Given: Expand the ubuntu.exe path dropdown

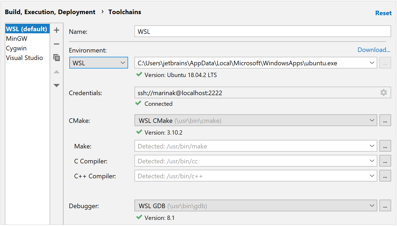Looking at the screenshot, I should tap(372, 63).
